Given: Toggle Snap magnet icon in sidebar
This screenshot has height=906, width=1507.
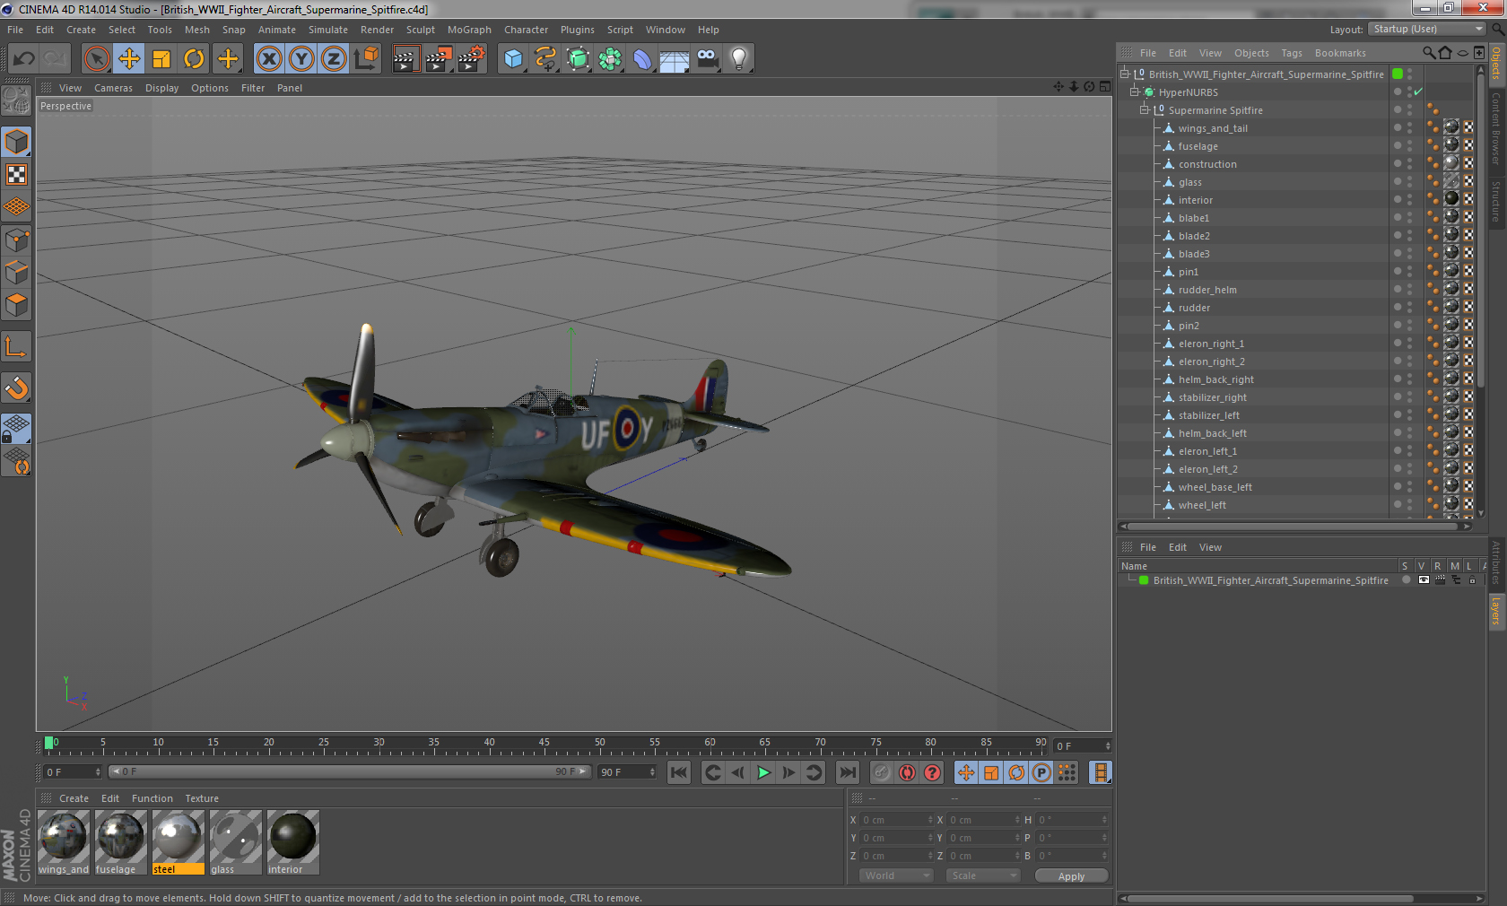Looking at the screenshot, I should (17, 388).
